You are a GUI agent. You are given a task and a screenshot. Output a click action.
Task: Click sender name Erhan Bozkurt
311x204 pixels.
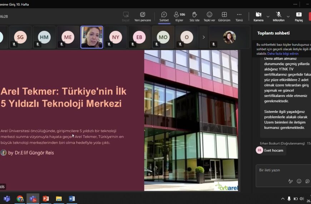(x=282, y=143)
